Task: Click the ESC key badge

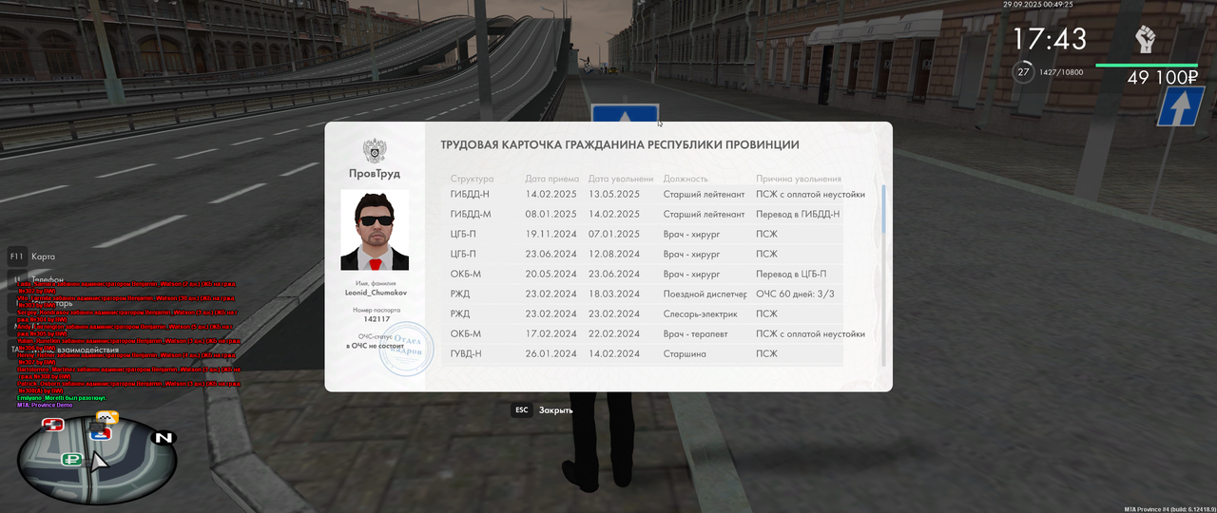Action: point(521,410)
